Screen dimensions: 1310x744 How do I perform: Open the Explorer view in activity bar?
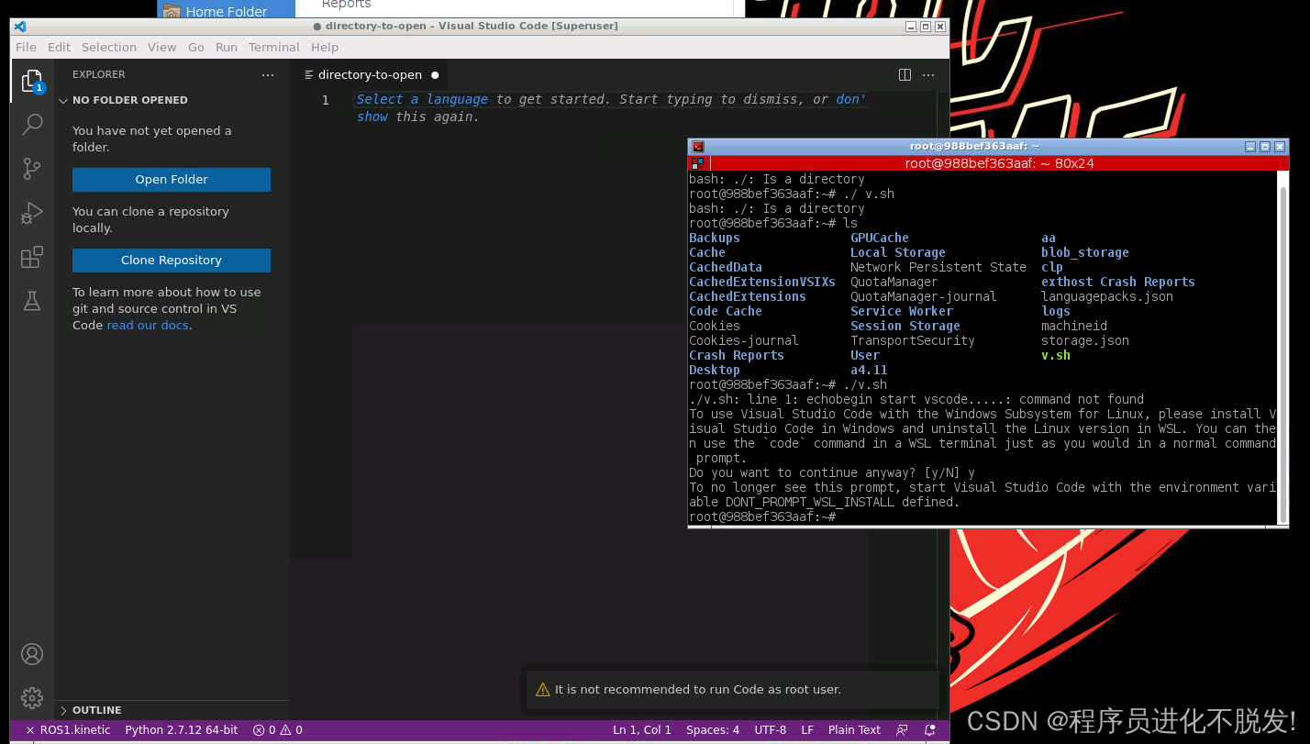pos(32,82)
